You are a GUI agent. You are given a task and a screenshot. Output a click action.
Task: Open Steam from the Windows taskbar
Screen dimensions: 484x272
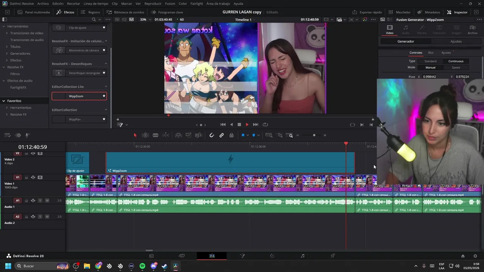point(164,266)
